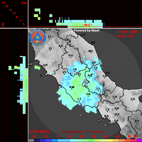Click the CB city label
Viewport: 142px width, 142px height.
[x=115, y=97]
